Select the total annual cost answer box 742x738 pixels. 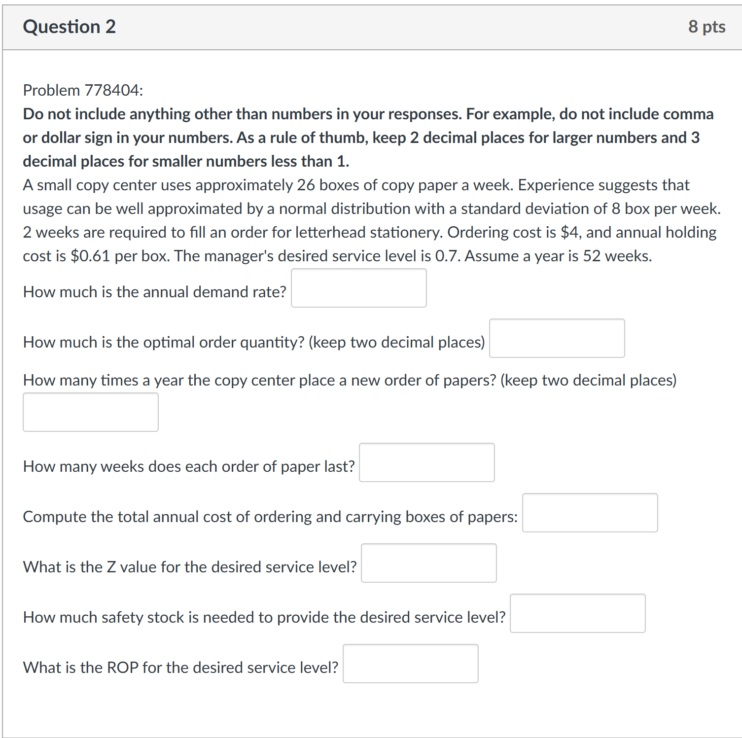590,513
